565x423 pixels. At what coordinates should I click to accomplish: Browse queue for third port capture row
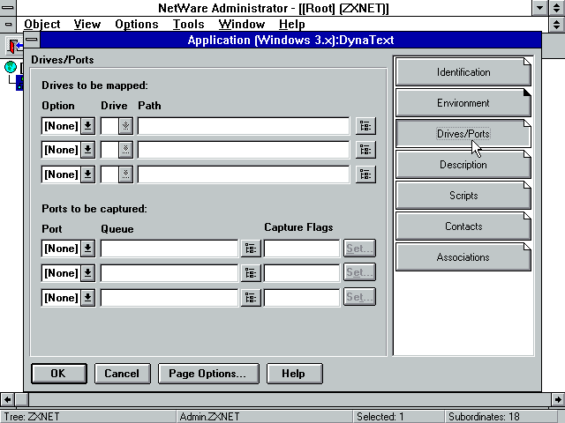pos(251,298)
